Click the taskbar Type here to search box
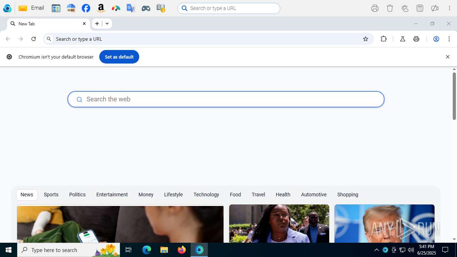Image resolution: width=457 pixels, height=257 pixels. (69, 250)
